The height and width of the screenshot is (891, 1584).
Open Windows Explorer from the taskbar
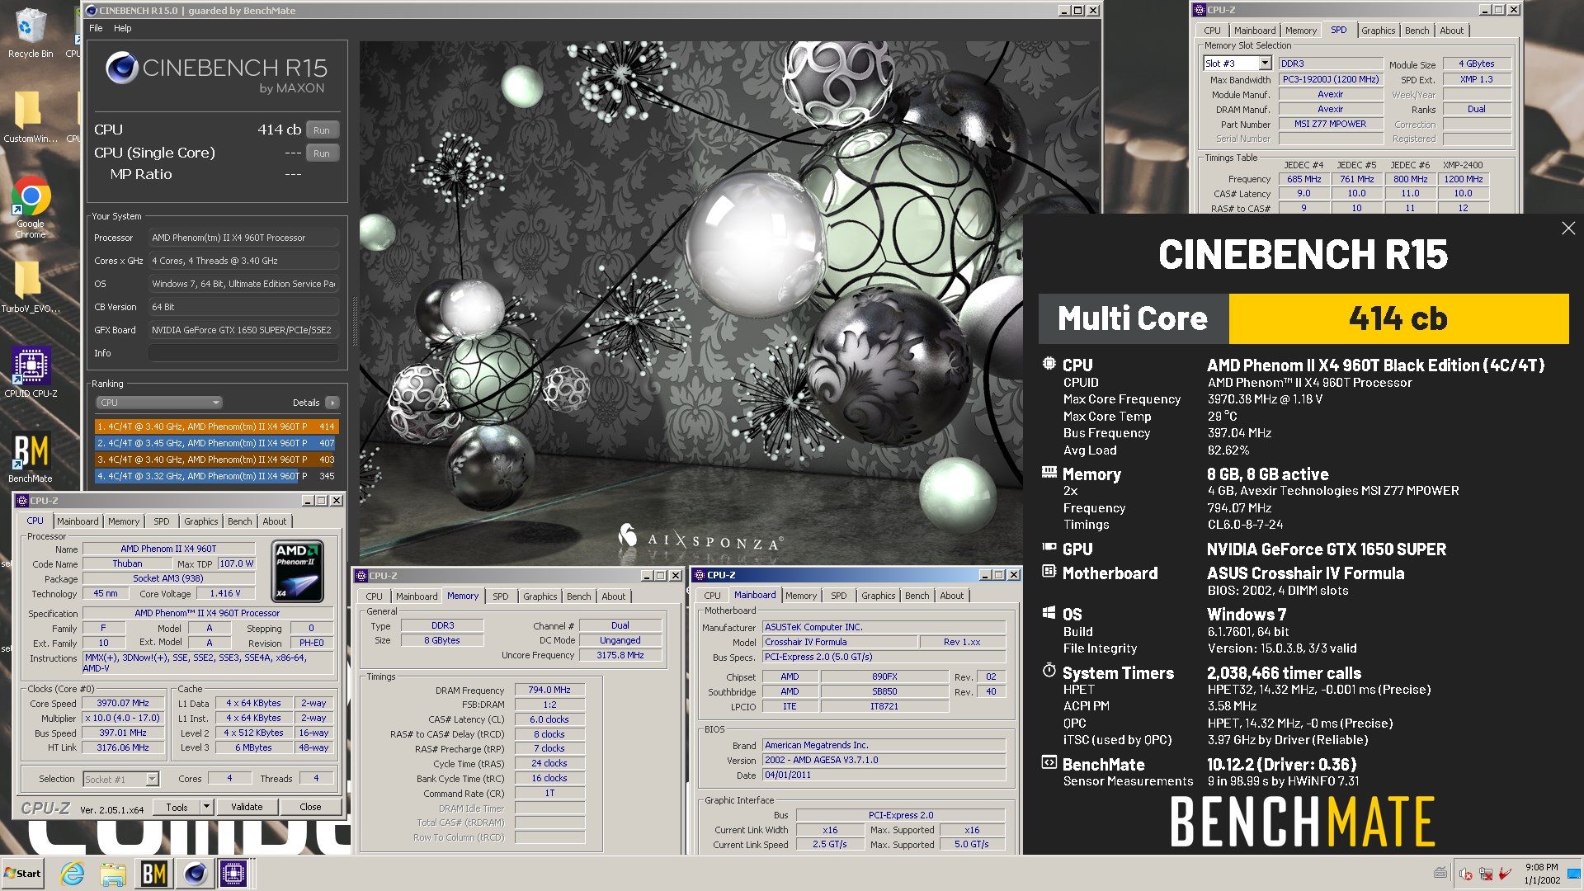(113, 873)
